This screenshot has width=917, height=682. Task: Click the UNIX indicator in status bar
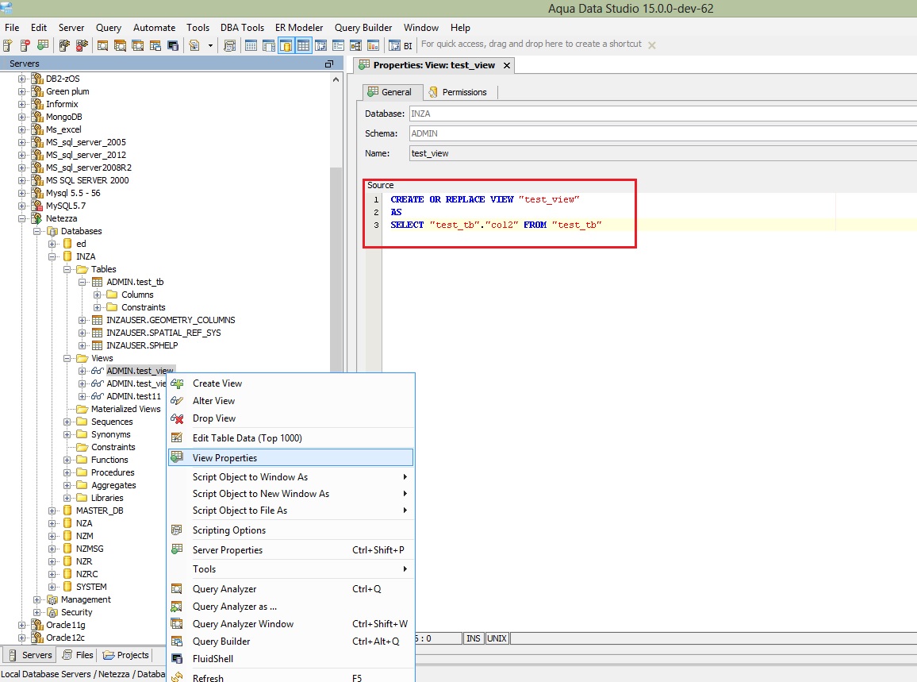(x=497, y=638)
